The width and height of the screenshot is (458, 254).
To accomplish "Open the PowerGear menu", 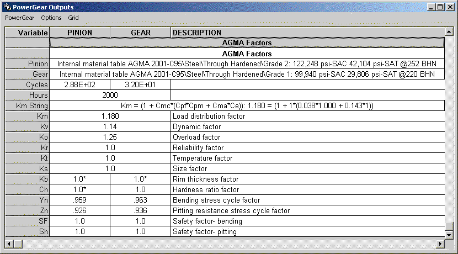I will 20,18.
